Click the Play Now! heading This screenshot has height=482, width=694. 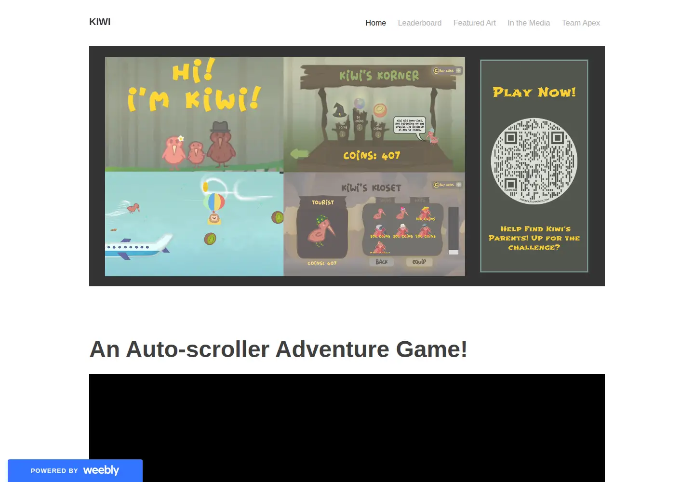[x=534, y=92]
